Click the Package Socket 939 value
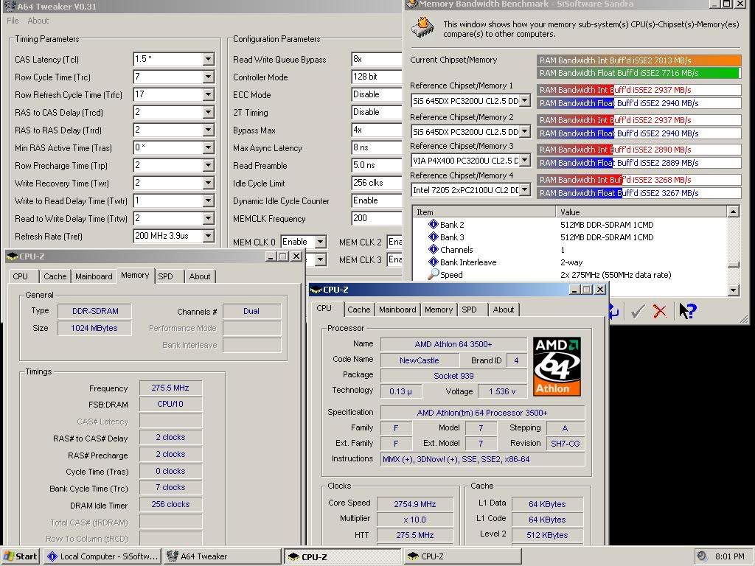The height and width of the screenshot is (566, 755). [x=453, y=375]
